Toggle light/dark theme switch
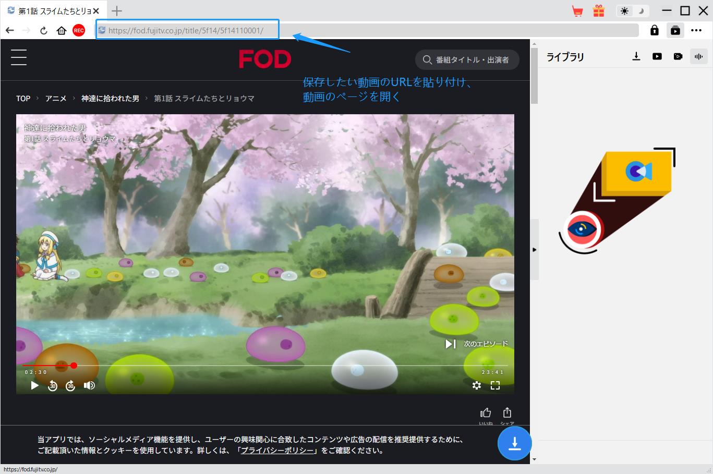 (633, 11)
